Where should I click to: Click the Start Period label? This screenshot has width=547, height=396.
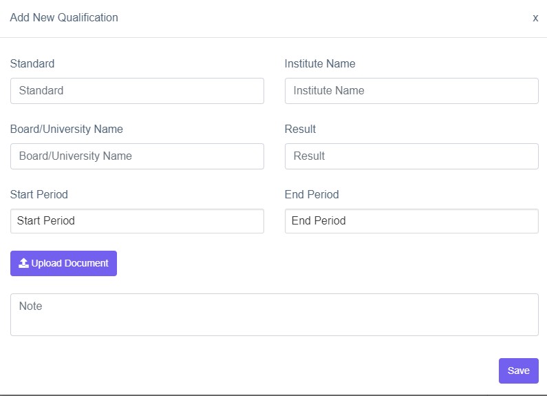click(x=39, y=194)
